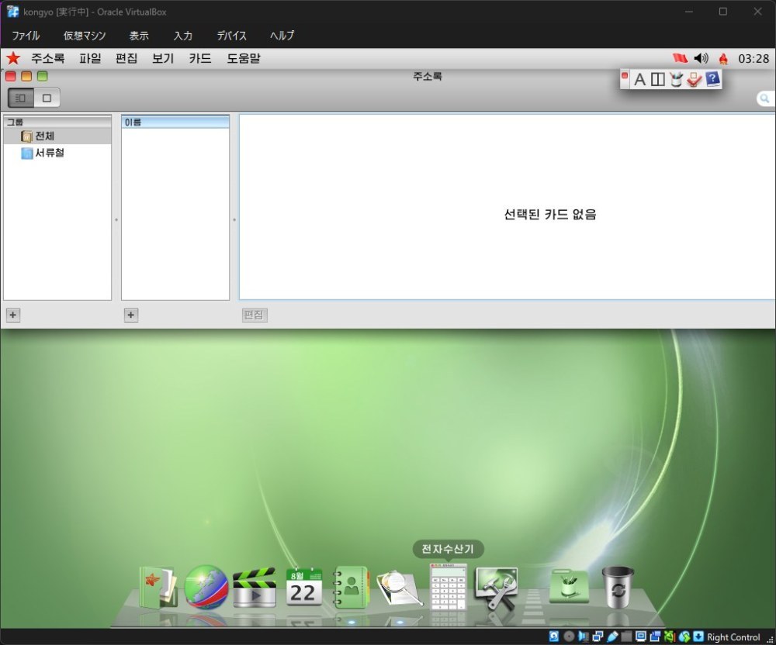Click the red close button of 주소록 window

(x=10, y=76)
